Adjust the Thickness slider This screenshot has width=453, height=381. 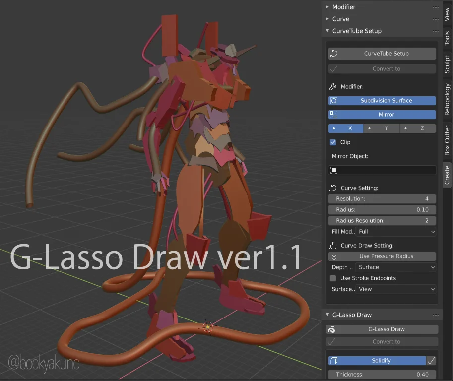click(x=382, y=375)
